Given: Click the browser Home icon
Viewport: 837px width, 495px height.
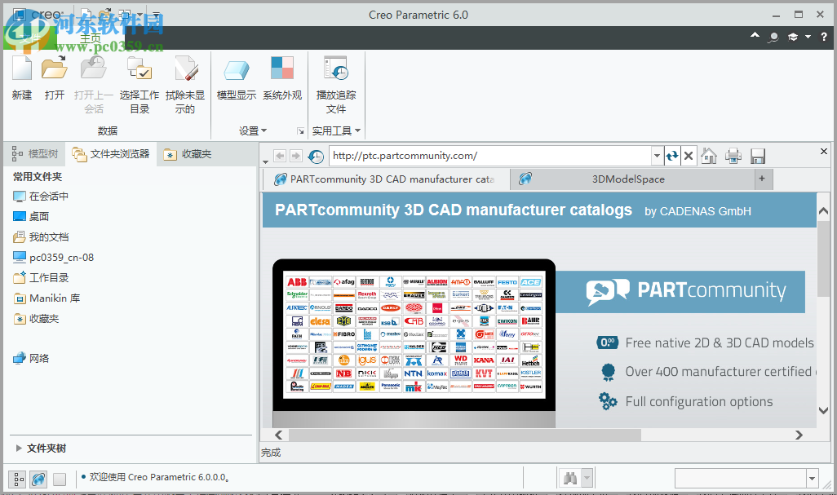Looking at the screenshot, I should [707, 155].
